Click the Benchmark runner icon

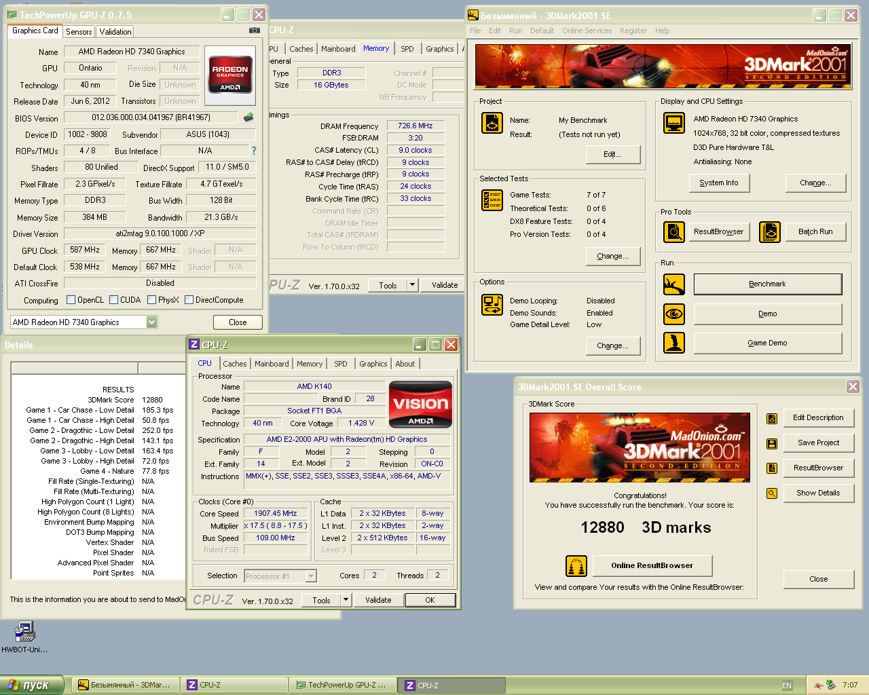pos(674,284)
